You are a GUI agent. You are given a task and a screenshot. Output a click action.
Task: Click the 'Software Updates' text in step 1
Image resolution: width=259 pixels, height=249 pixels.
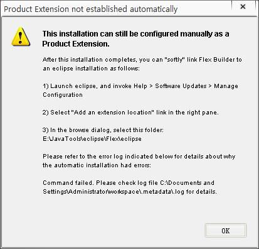tap(181, 86)
